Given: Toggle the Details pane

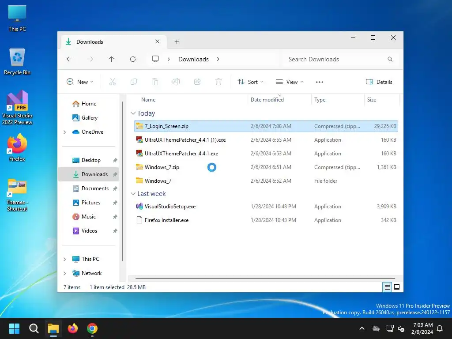Looking at the screenshot, I should (379, 82).
